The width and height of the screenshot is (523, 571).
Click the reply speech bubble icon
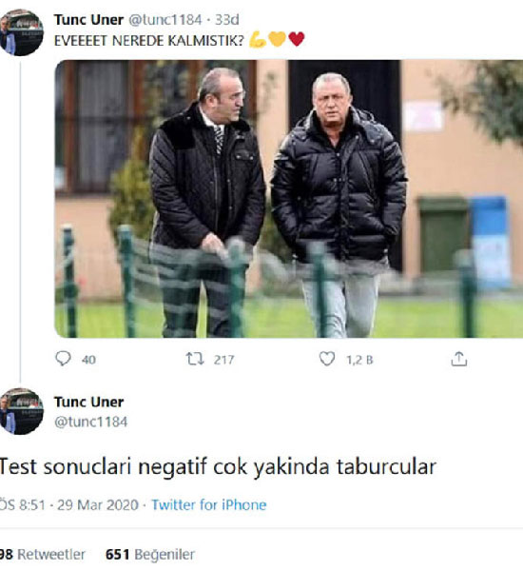(63, 359)
